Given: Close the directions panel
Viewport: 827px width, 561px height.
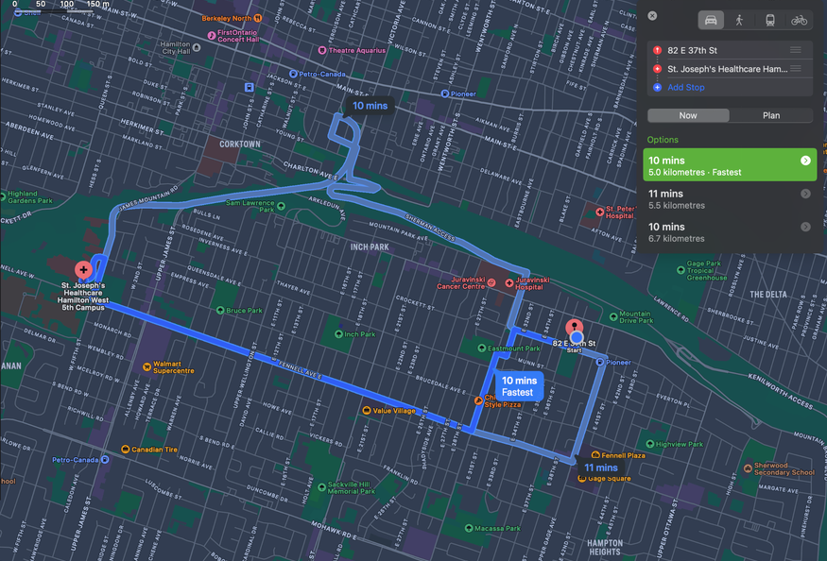Looking at the screenshot, I should [652, 16].
